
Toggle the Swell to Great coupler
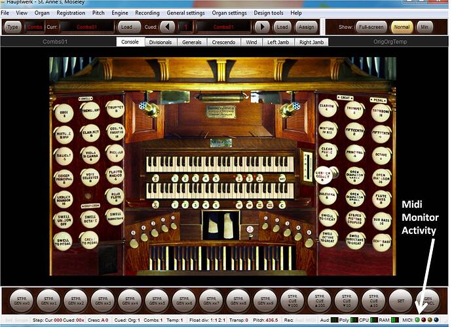point(328,218)
